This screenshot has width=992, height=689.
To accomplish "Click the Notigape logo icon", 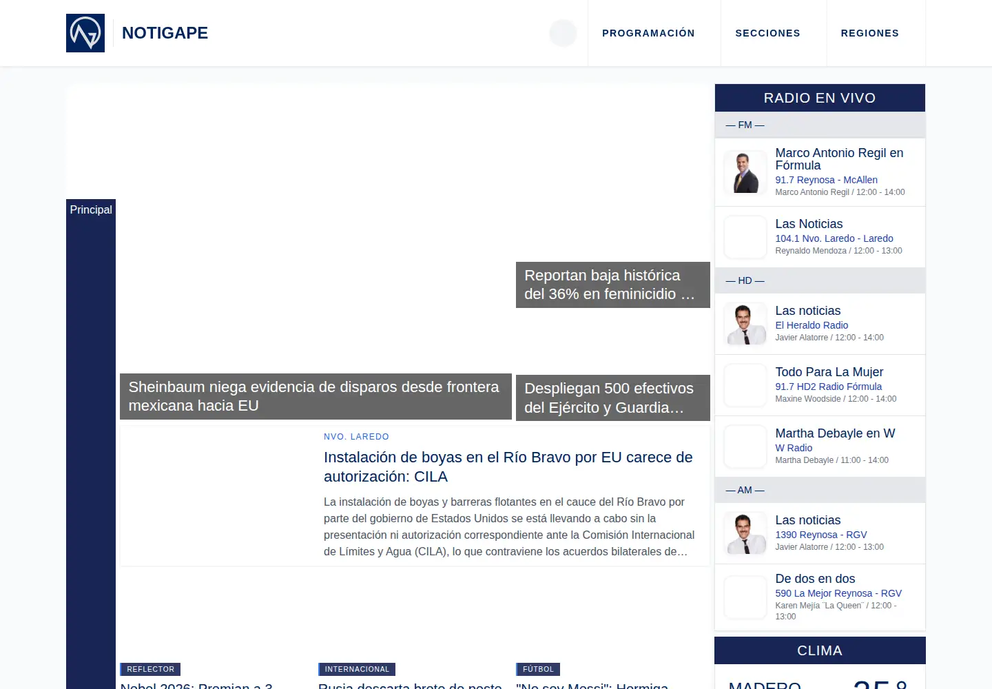I will pyautogui.click(x=85, y=33).
